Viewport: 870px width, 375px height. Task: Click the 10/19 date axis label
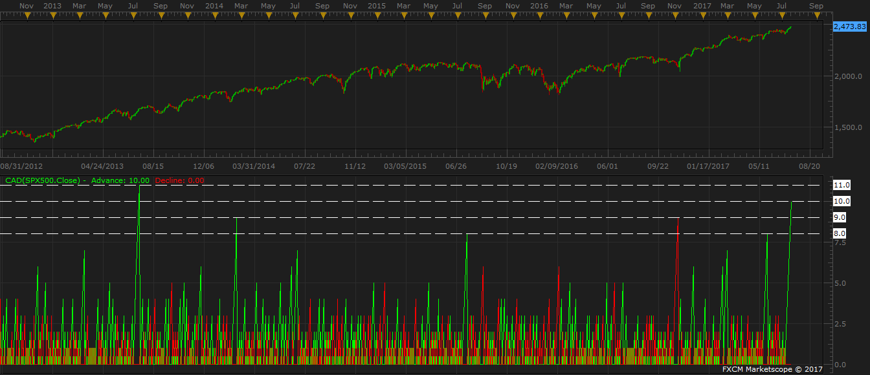tap(506, 166)
